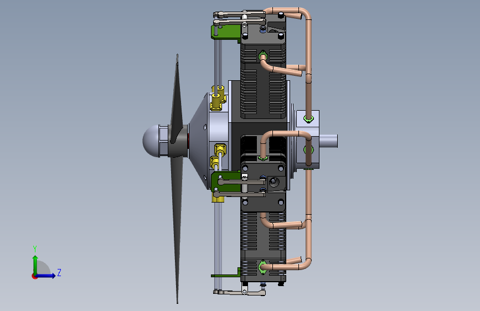The image size is (480, 311).
Task: Select the upper green rocker bracket
Action: point(226,33)
